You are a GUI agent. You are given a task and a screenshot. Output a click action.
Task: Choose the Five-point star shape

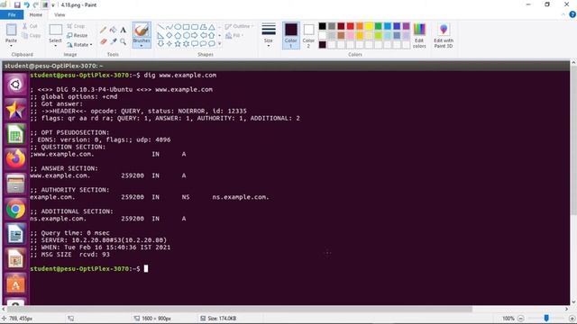click(178, 44)
